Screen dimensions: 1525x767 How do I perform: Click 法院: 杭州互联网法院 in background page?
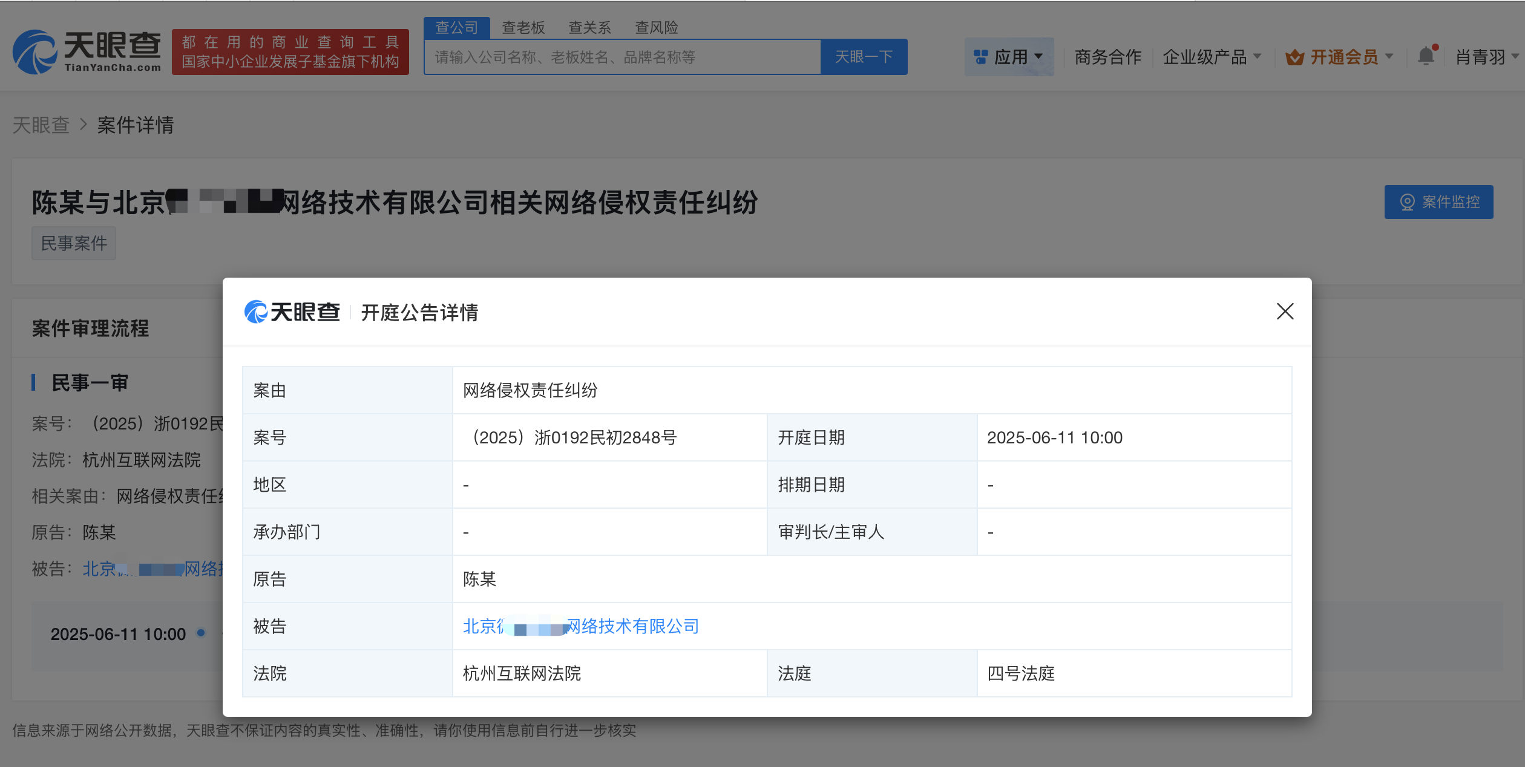[x=116, y=460]
